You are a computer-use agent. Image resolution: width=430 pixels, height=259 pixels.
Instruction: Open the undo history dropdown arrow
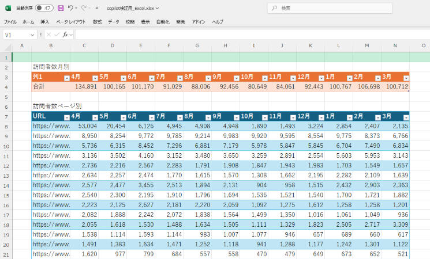76,8
